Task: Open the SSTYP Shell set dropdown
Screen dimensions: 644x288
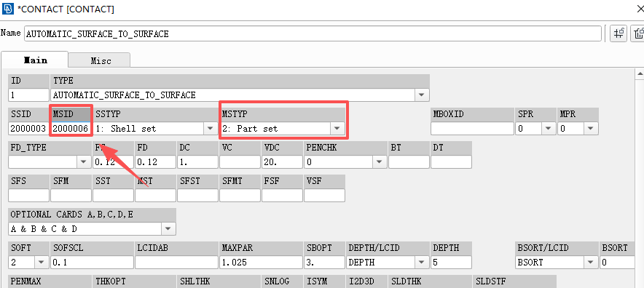Action: 210,129
